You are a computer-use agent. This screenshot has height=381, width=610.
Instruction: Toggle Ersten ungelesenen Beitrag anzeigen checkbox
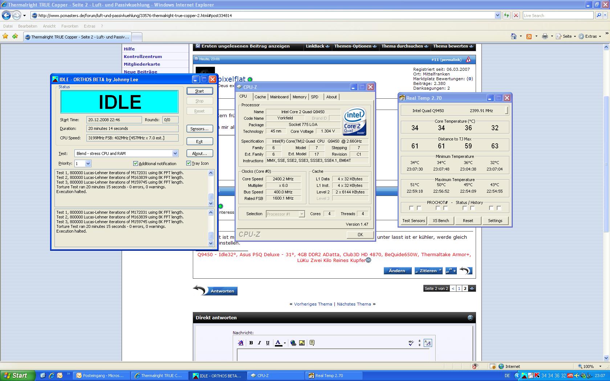[x=198, y=46]
